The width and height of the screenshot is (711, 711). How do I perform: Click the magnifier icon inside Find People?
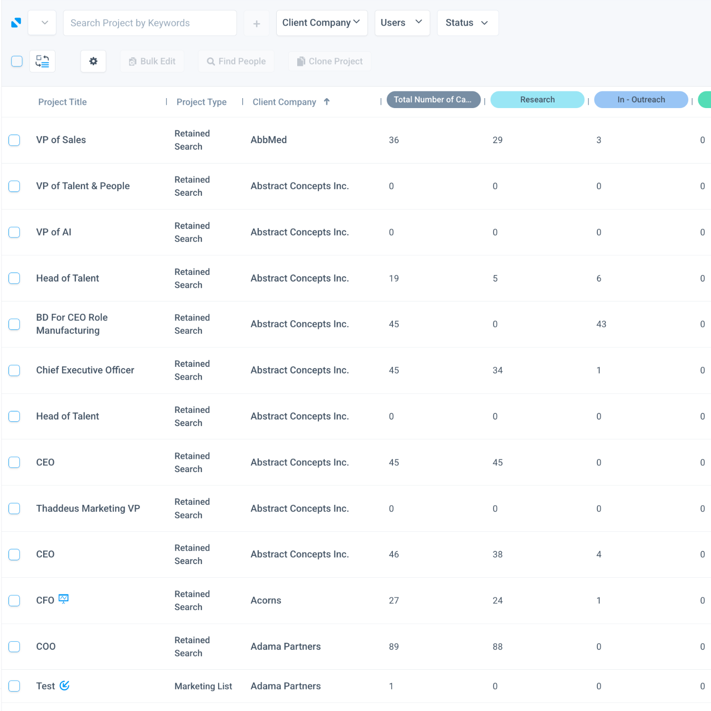(x=210, y=61)
